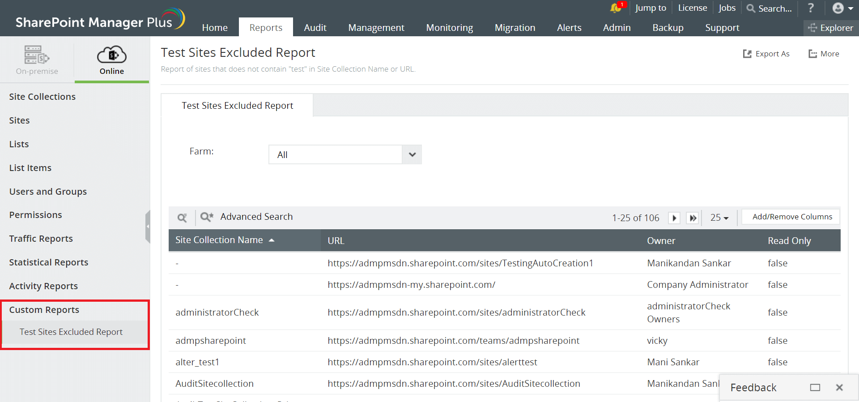This screenshot has width=859, height=402.
Task: Open Advanced Search
Action: (247, 217)
